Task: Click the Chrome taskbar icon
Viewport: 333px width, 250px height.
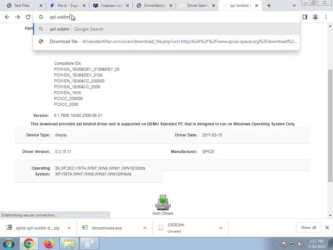Action: [29, 243]
